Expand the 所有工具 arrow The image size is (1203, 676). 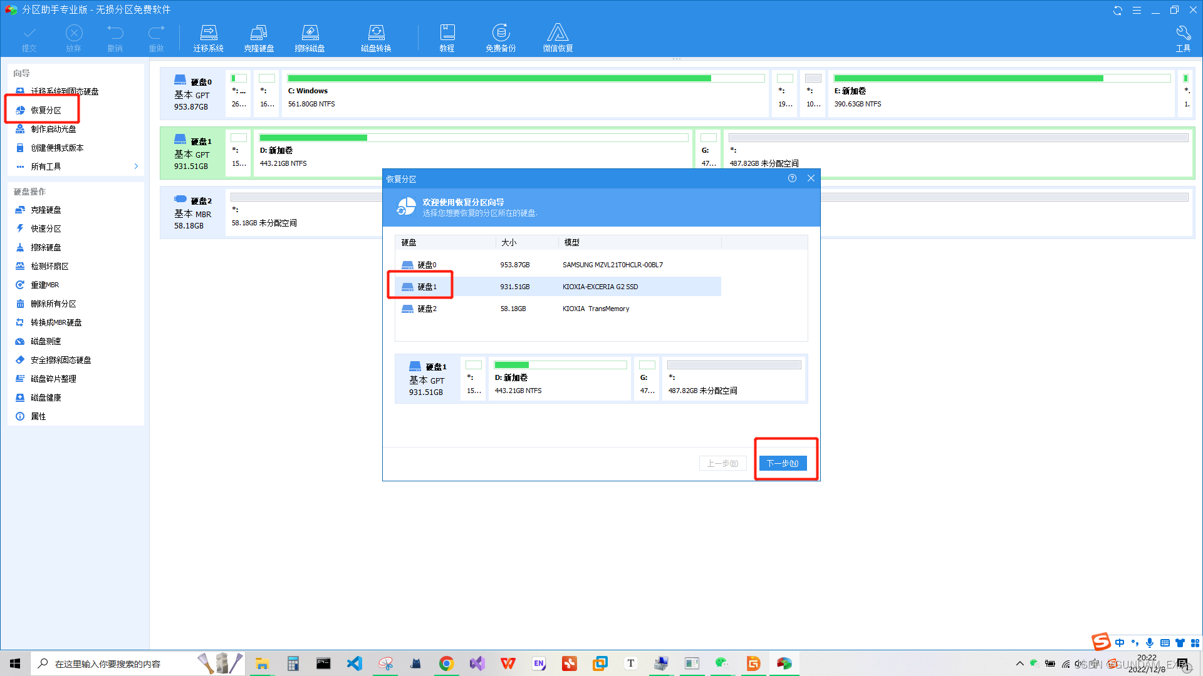coord(136,166)
